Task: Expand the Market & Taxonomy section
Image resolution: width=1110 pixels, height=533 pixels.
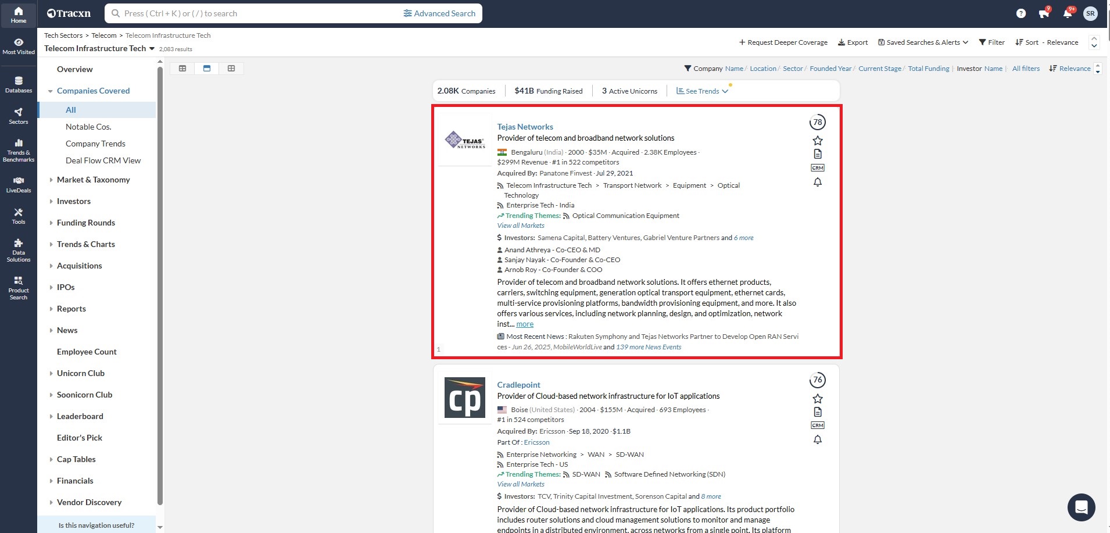Action: tap(93, 180)
